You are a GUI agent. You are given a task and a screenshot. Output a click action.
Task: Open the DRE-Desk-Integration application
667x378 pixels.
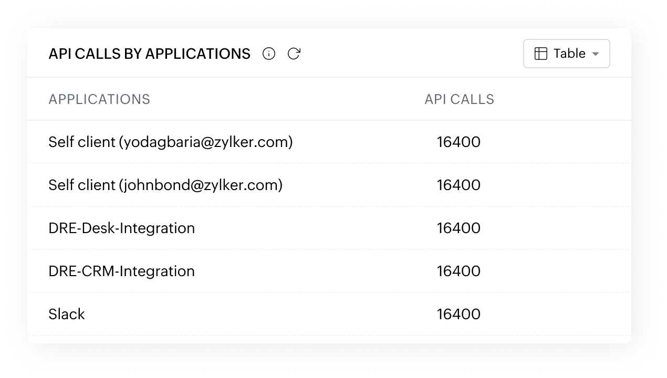coord(122,228)
